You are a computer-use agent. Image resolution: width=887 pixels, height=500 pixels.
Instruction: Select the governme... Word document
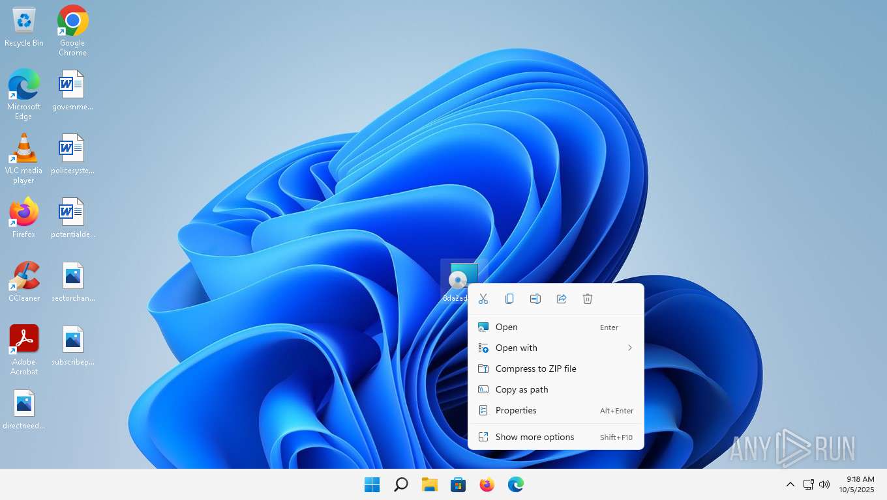point(72,90)
